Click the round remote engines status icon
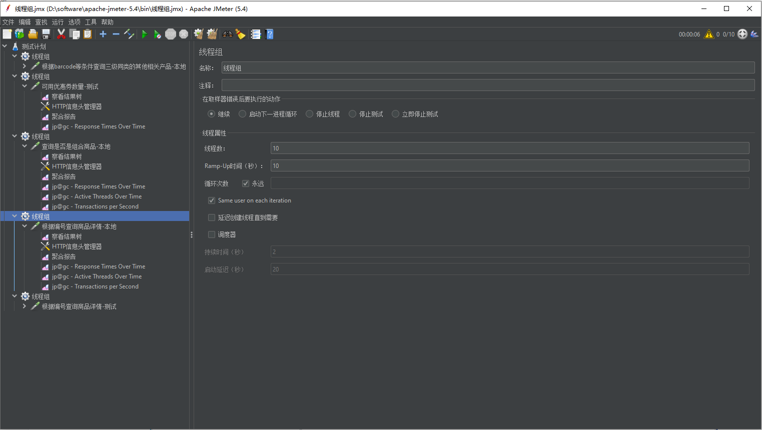 point(742,34)
